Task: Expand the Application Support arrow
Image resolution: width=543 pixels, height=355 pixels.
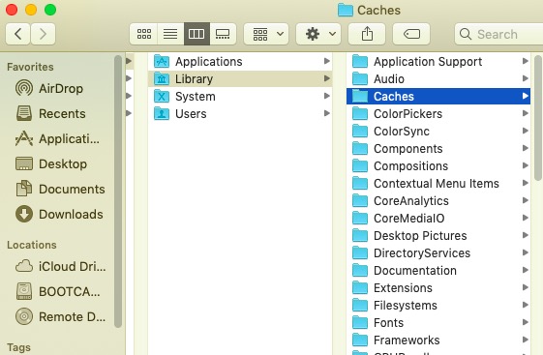Action: pyautogui.click(x=525, y=61)
